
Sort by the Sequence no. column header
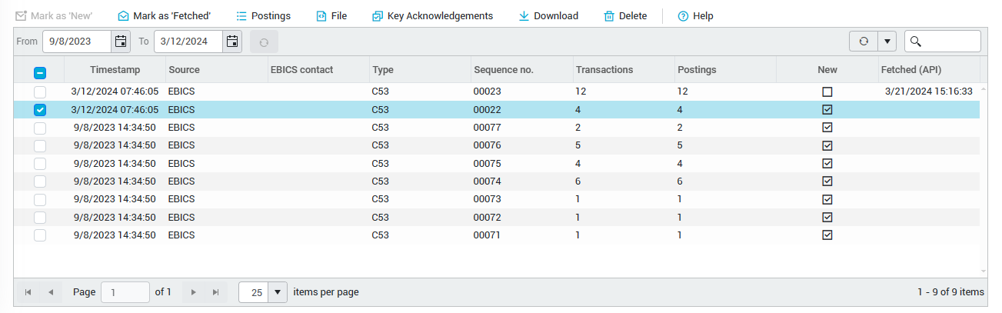(504, 70)
